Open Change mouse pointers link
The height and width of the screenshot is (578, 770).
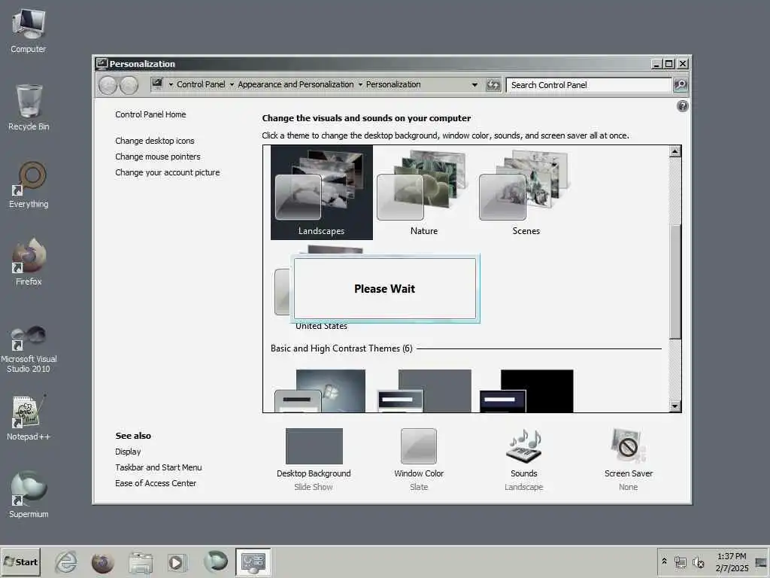(x=158, y=157)
